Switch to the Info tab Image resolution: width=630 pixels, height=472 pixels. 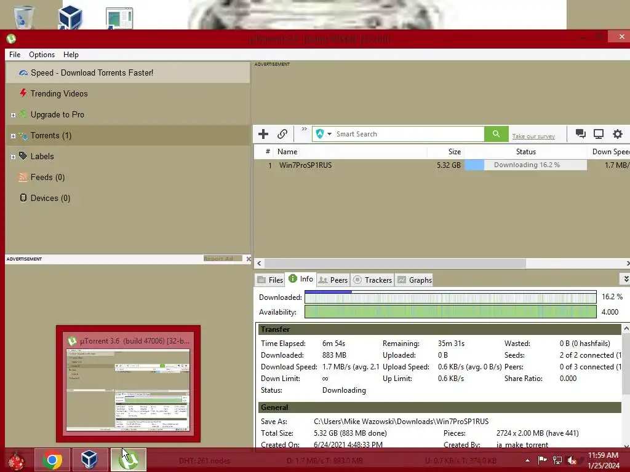click(301, 279)
